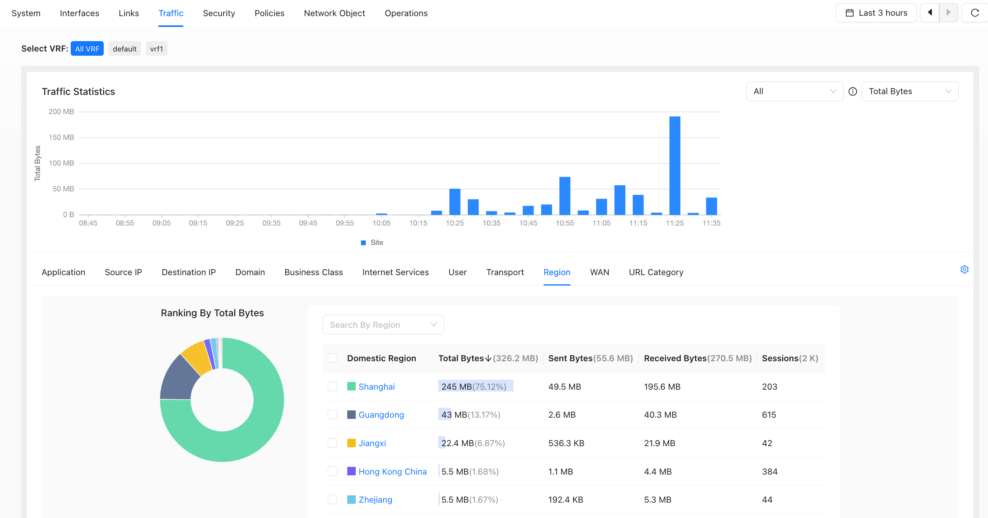
Task: Go to the previous time period arrow
Action: point(930,13)
